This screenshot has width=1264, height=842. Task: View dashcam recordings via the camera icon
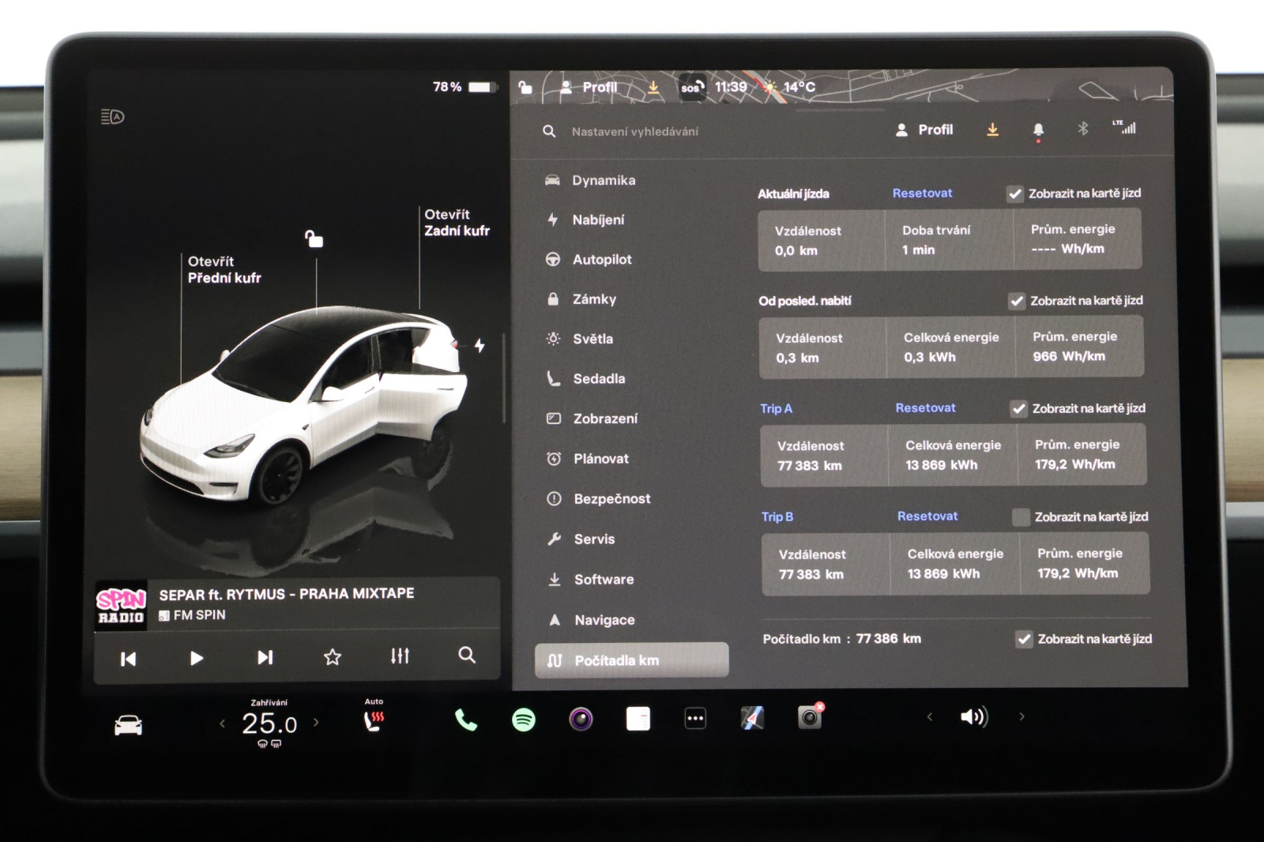point(810,717)
